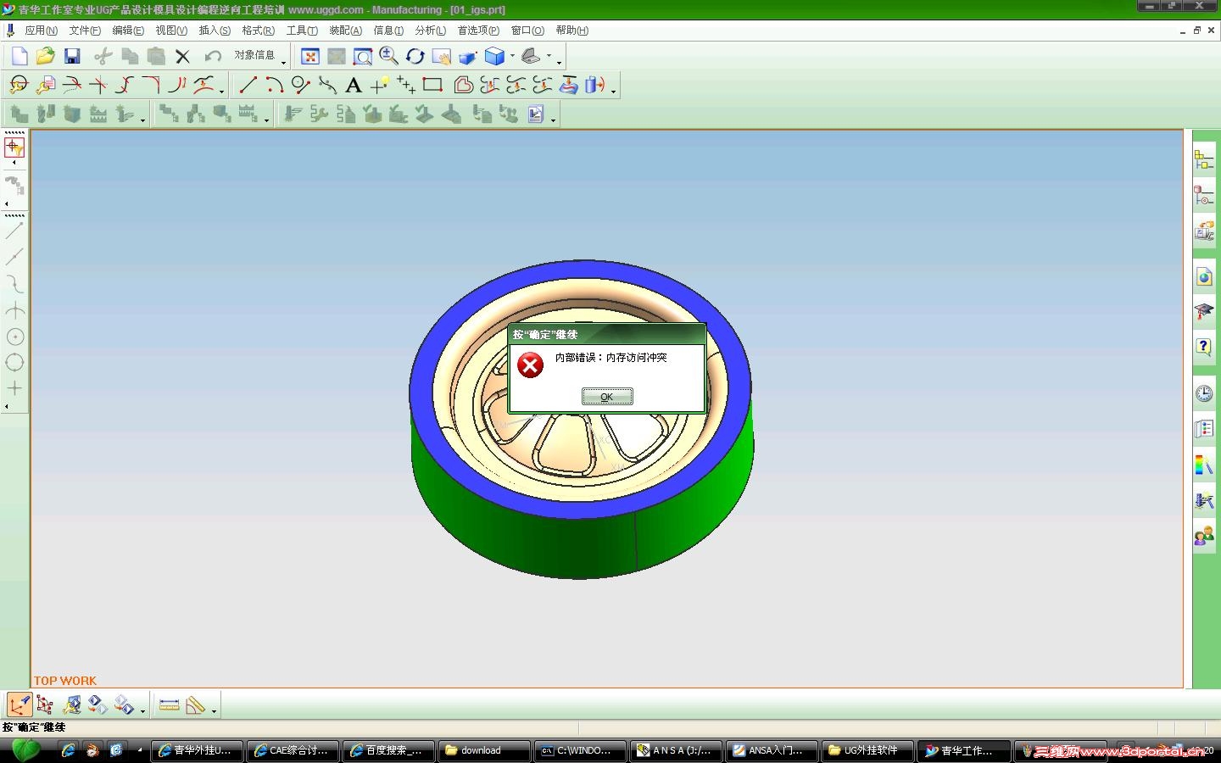Click the Trim curve icon

click(72, 85)
